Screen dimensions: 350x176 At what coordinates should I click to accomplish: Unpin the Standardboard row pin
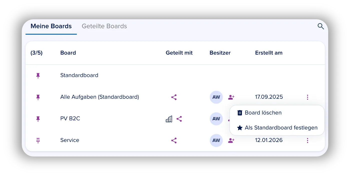(38, 75)
